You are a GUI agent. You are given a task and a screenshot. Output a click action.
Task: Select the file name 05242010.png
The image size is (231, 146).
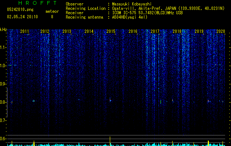click(20, 10)
